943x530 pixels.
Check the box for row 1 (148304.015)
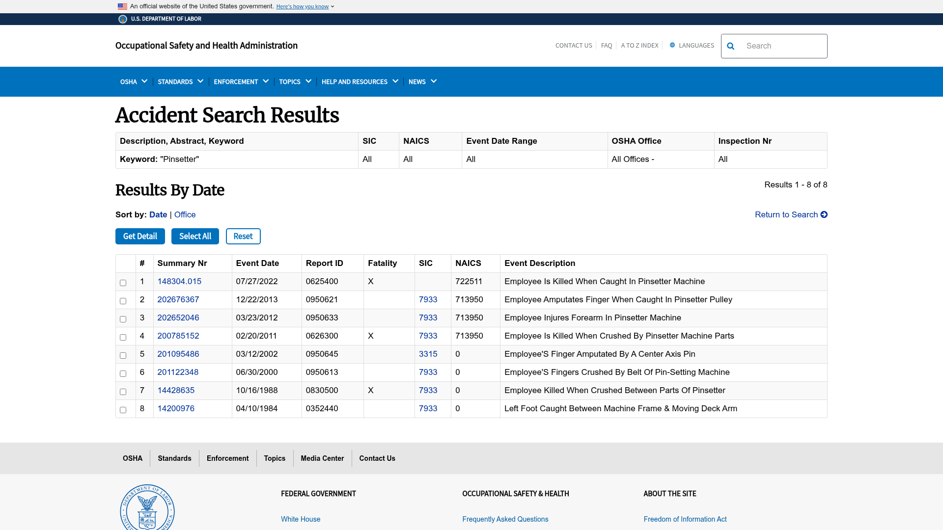click(x=123, y=283)
